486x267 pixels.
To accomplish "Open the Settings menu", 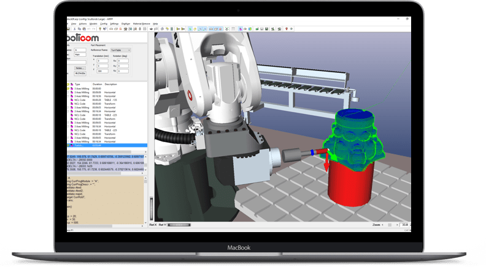I will click(x=114, y=23).
